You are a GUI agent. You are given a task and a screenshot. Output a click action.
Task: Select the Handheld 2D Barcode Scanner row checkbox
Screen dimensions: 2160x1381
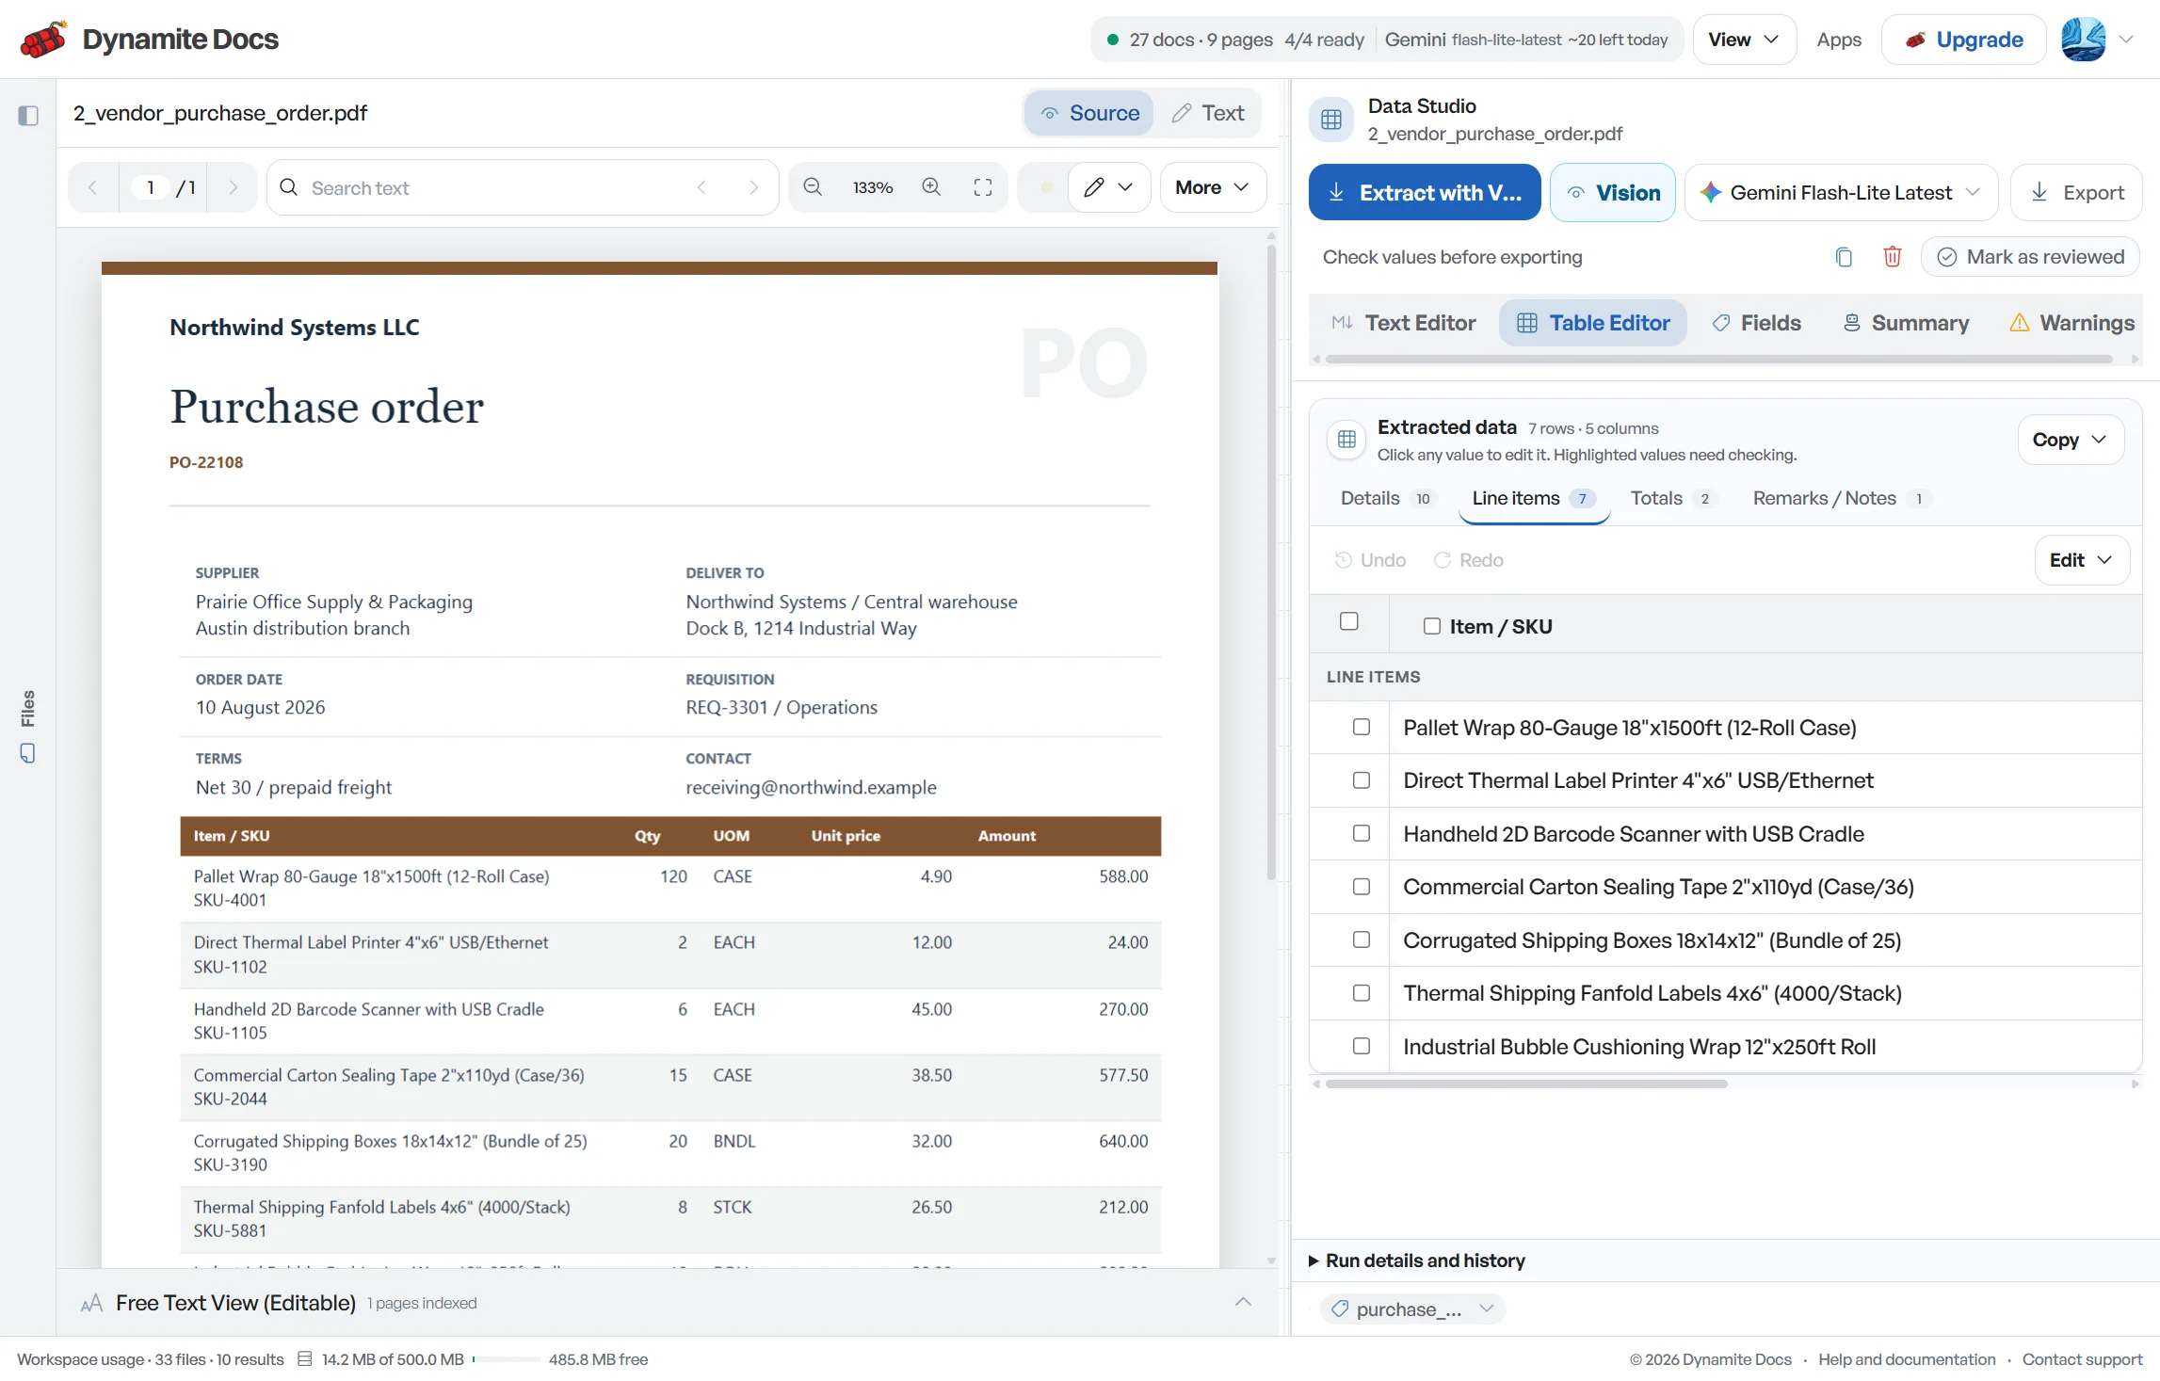point(1362,833)
